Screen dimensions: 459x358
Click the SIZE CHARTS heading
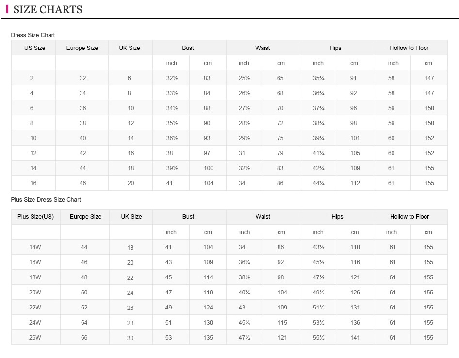pos(48,9)
